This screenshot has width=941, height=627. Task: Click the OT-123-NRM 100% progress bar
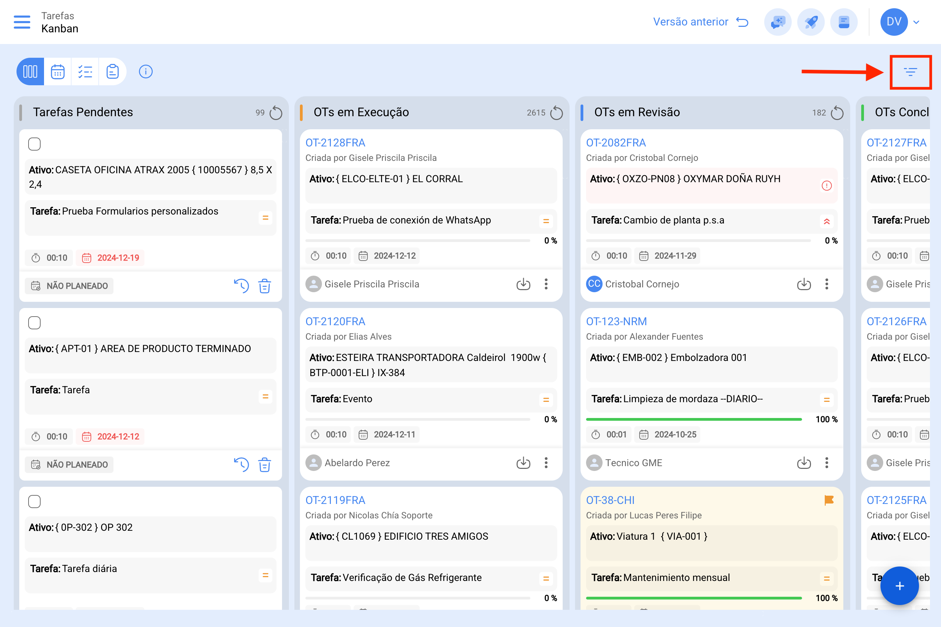tap(694, 419)
